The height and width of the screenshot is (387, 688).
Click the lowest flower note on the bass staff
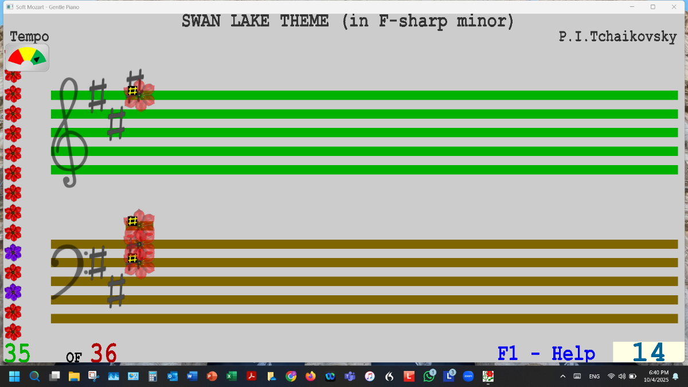coord(139,263)
